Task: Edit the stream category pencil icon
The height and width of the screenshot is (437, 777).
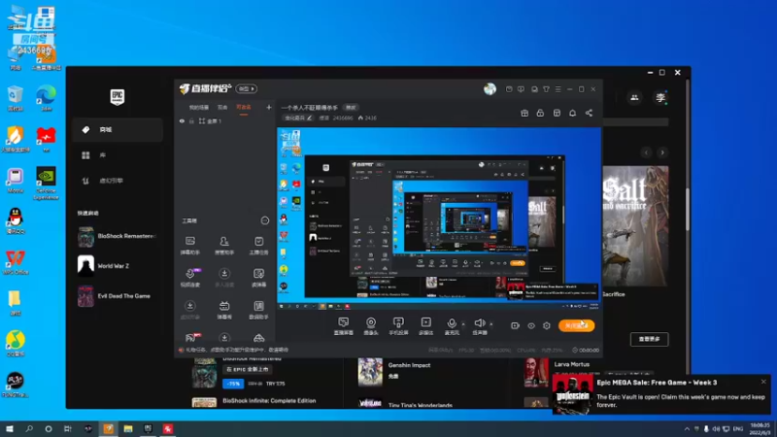Action: pyautogui.click(x=309, y=118)
